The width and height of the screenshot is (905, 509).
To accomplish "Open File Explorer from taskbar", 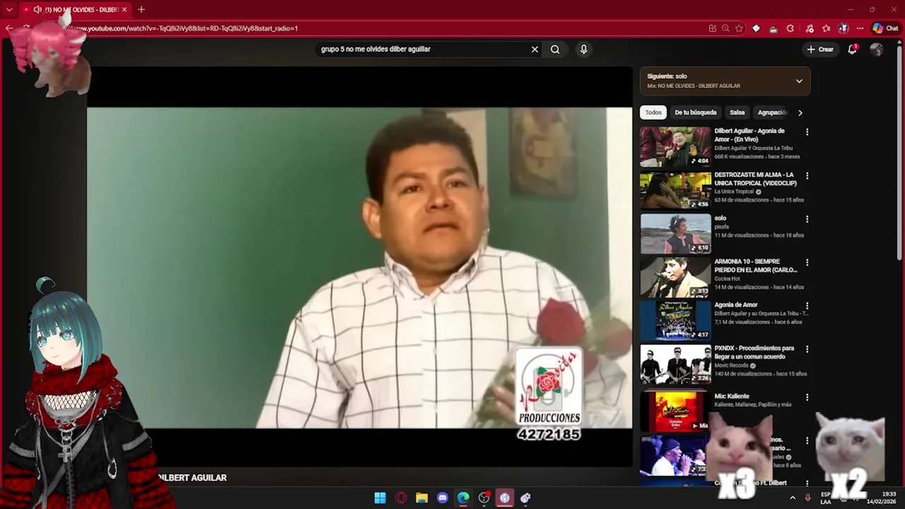I will [x=421, y=498].
